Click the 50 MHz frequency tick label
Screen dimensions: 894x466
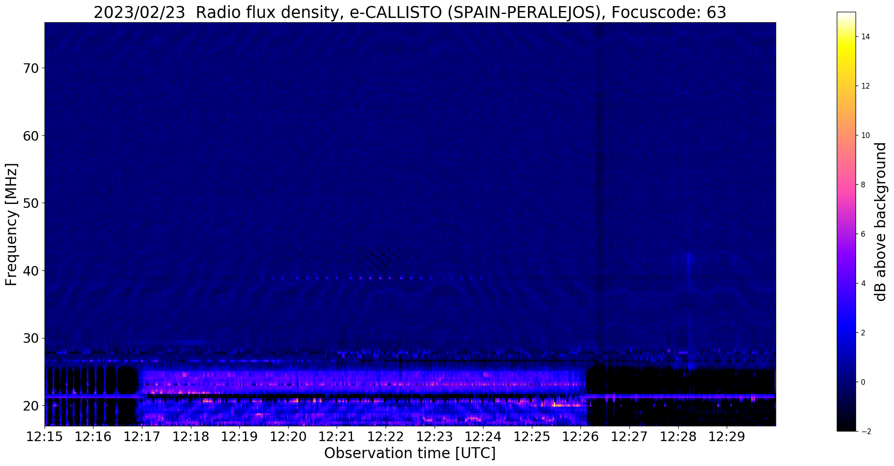pyautogui.click(x=31, y=203)
